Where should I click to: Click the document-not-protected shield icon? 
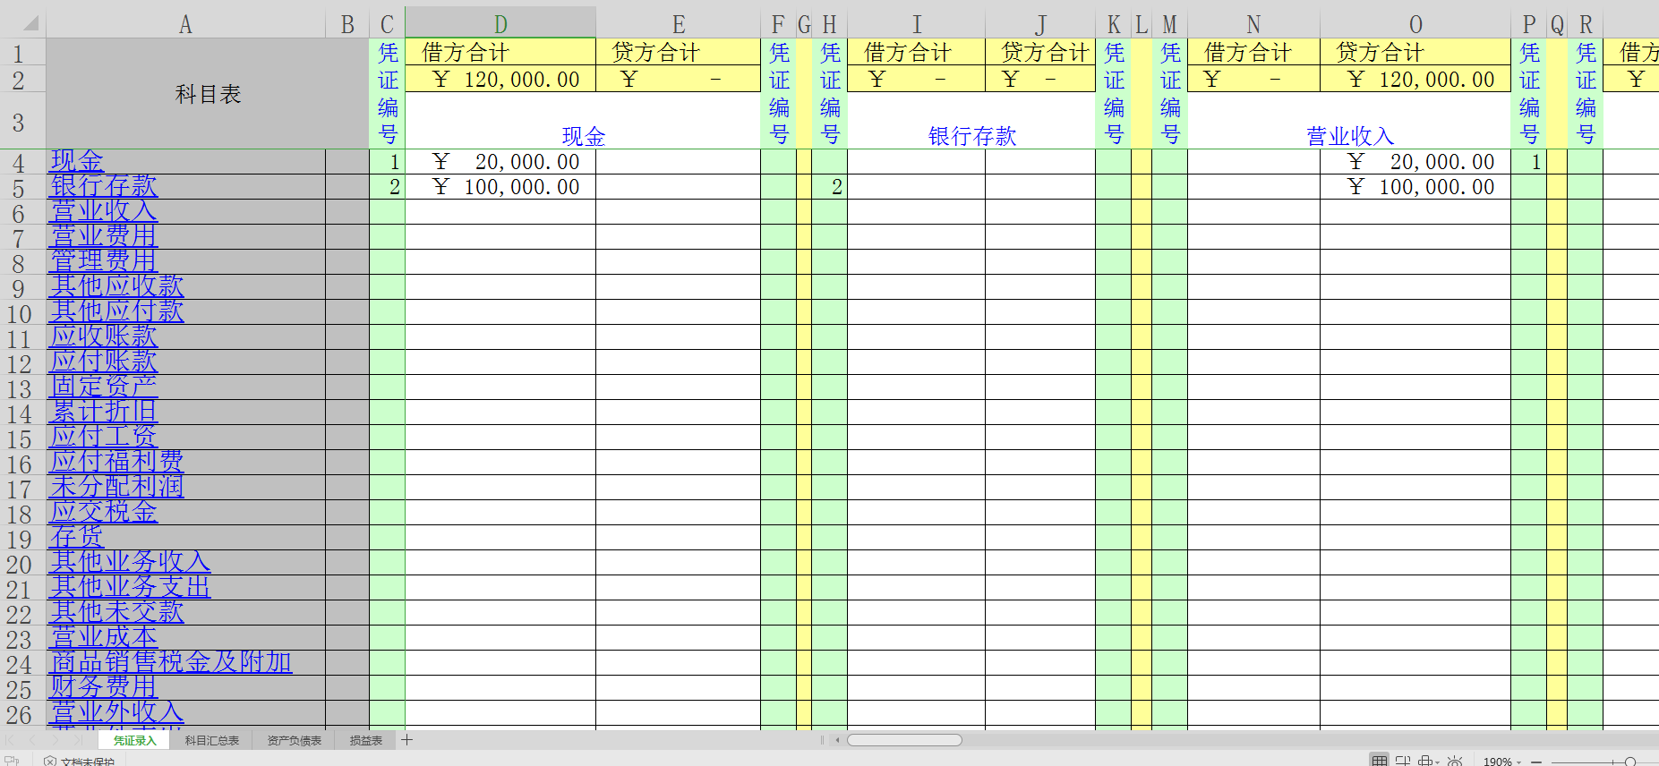tap(50, 762)
